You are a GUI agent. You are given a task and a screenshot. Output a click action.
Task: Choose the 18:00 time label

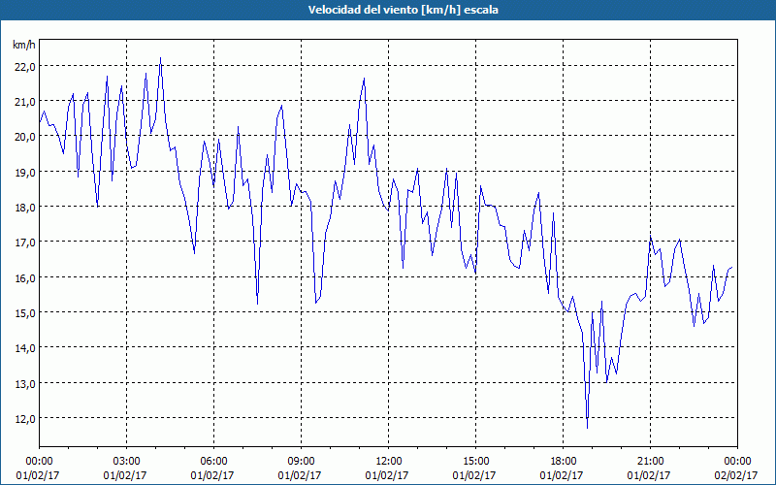564,462
